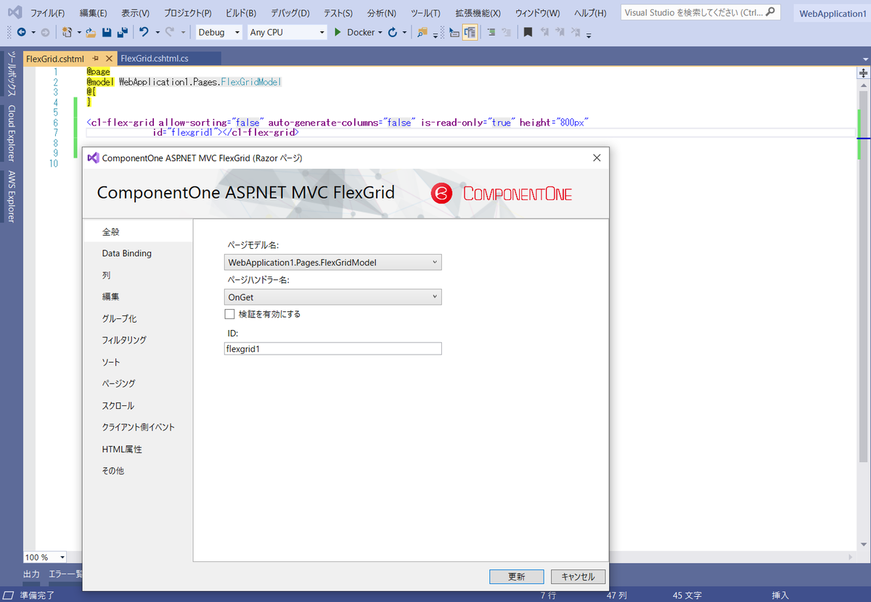
Task: Click the Refresh browser icon
Action: pyautogui.click(x=393, y=33)
